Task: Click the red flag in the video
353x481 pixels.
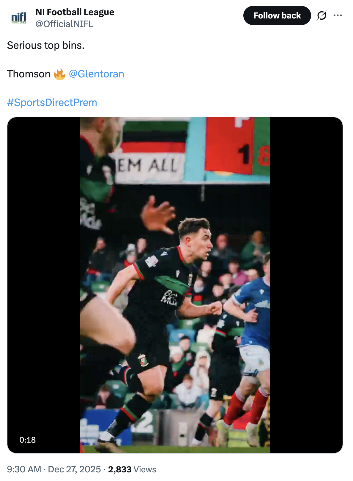Action: 229,146
